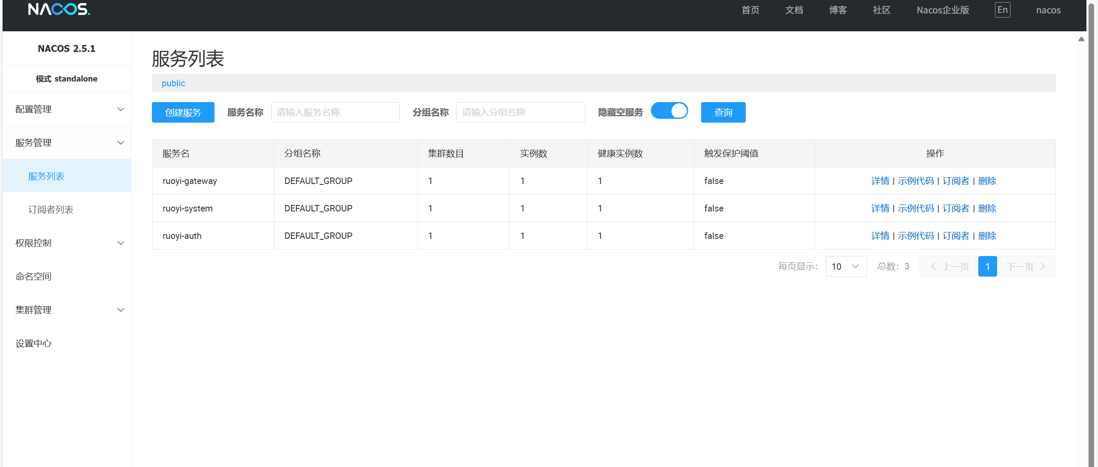The image size is (1098, 467).
Task: Open 示例代码 for ruoyi-gateway
Action: [916, 181]
